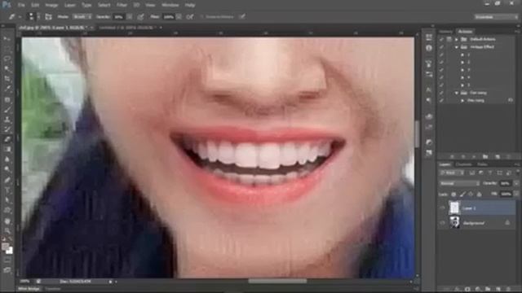Toggle dialog box icon for Default Actions
This screenshot has height=293, width=522.
tap(449, 39)
